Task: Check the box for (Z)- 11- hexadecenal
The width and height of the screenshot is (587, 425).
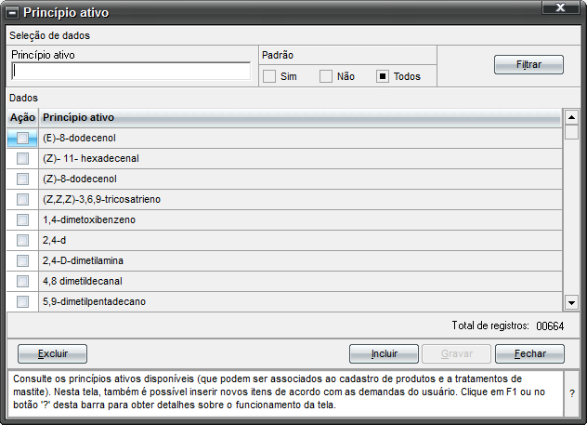Action: click(22, 158)
